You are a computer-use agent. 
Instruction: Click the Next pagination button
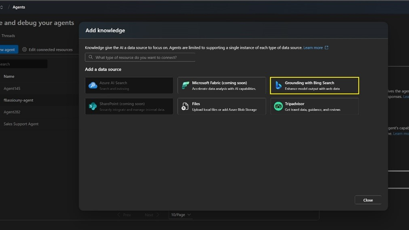click(152, 215)
